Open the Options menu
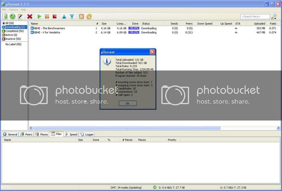The height and width of the screenshot is (191, 282). [x=13, y=10]
